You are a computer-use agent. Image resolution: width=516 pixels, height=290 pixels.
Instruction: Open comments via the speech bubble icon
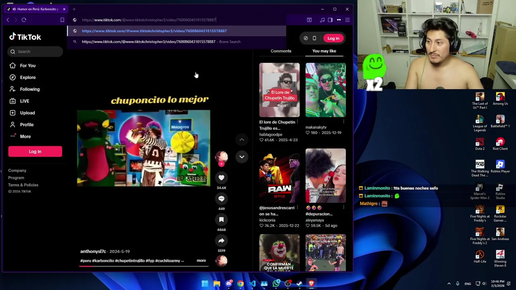coord(221,199)
